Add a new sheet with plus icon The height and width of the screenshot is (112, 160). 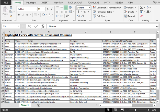click(x=39, y=105)
